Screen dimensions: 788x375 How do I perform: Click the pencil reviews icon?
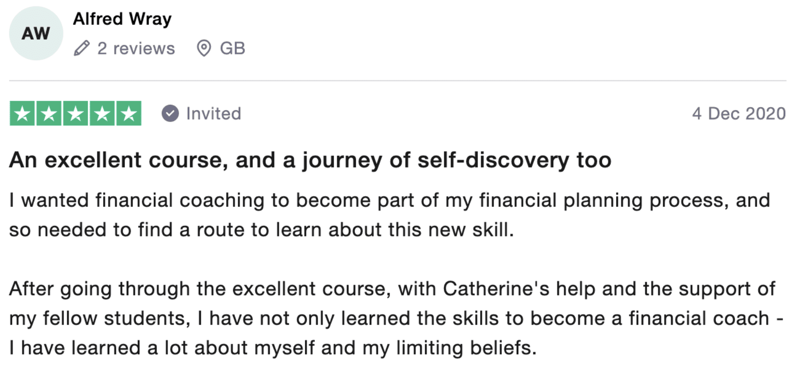82,48
